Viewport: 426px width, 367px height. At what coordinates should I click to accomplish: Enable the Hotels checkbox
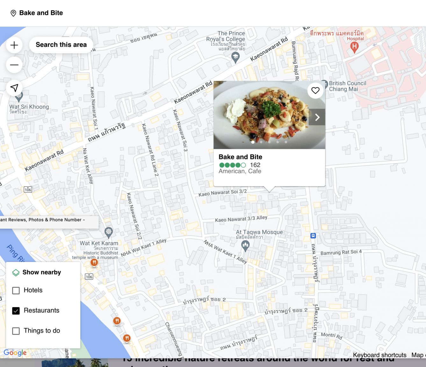(16, 291)
